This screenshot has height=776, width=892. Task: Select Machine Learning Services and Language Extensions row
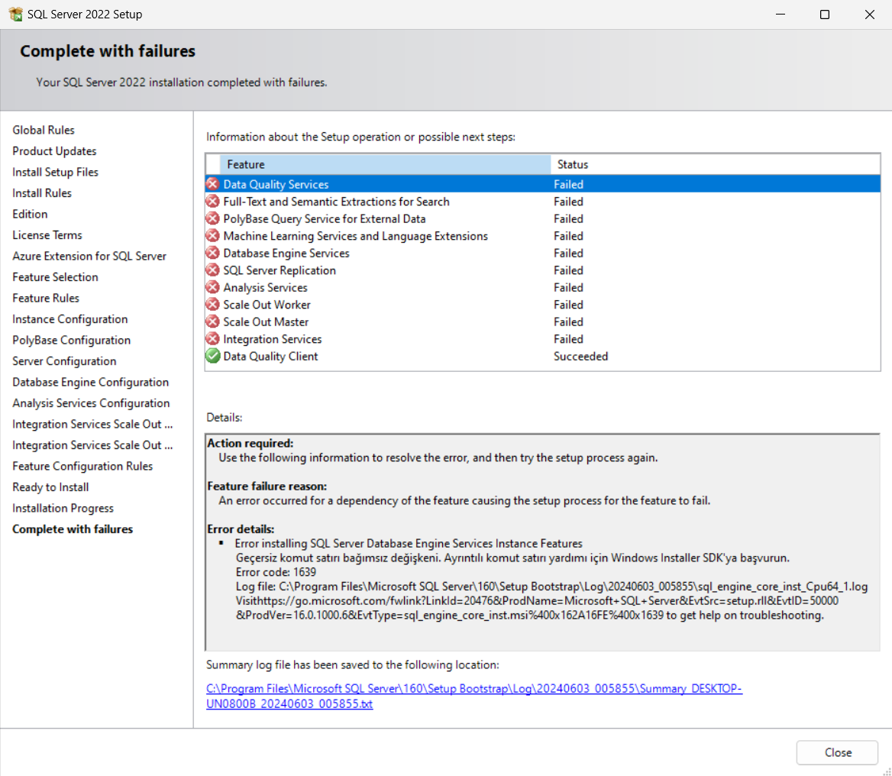coord(543,235)
